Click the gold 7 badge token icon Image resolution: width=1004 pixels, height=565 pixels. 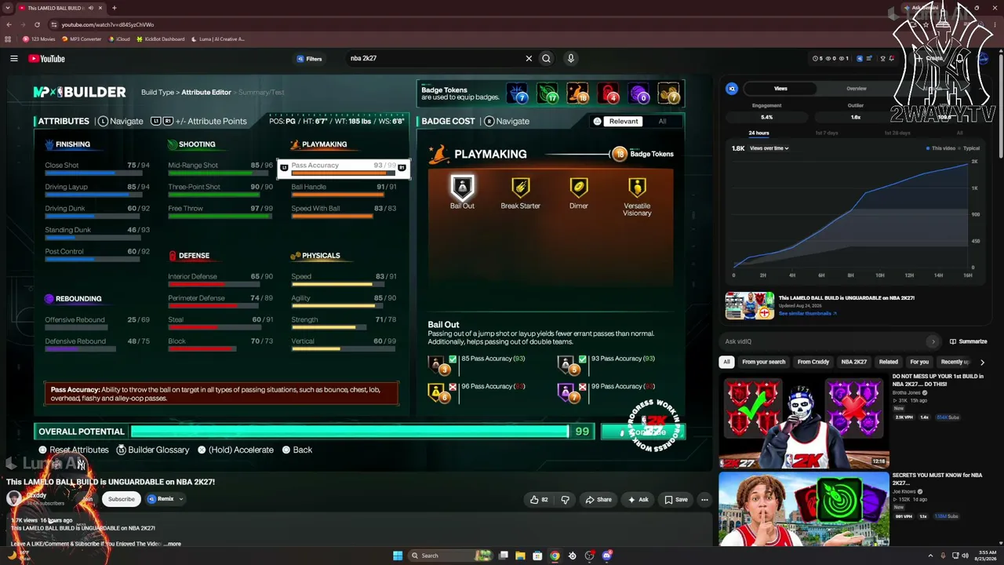coord(669,94)
